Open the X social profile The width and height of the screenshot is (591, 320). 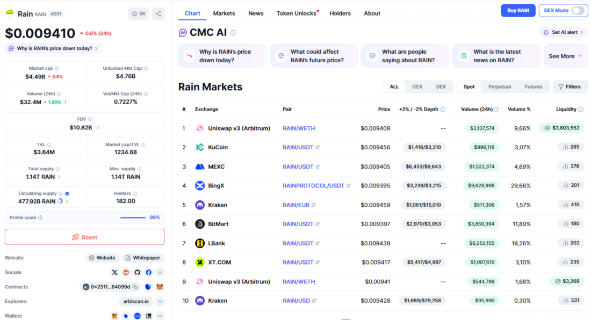click(x=114, y=272)
